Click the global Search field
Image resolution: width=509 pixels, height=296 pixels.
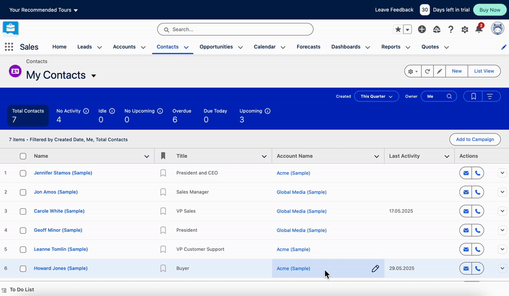235,29
